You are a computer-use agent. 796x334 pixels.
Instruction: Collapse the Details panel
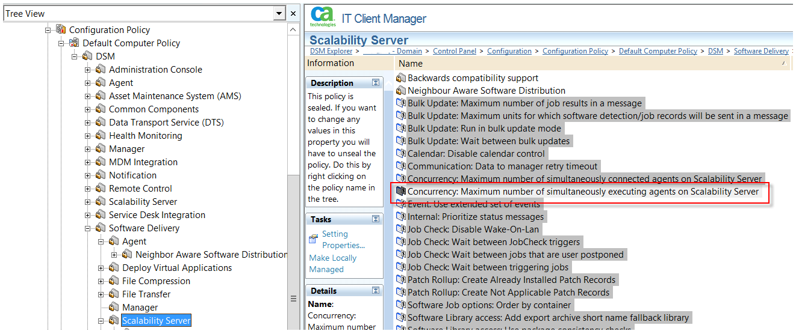[376, 291]
